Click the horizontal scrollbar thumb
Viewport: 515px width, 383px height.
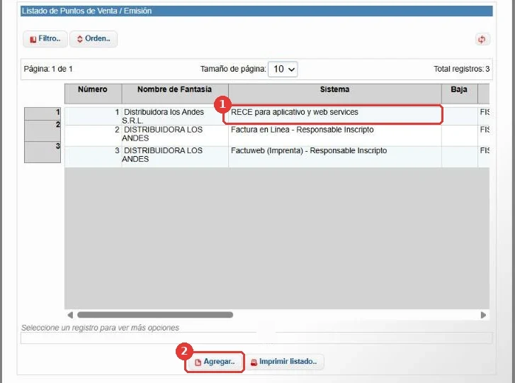coord(155,315)
